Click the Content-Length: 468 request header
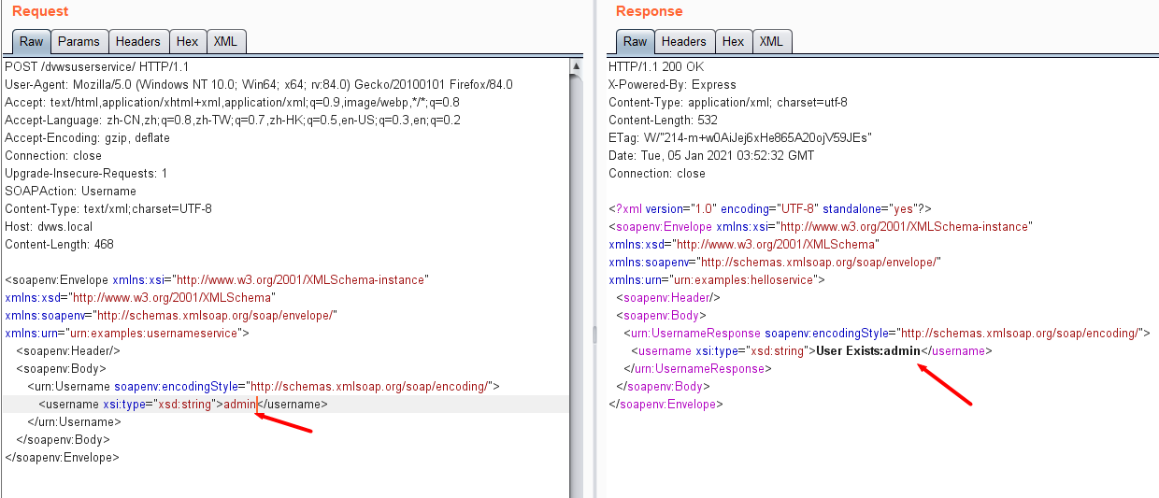This screenshot has width=1159, height=498. tap(59, 245)
